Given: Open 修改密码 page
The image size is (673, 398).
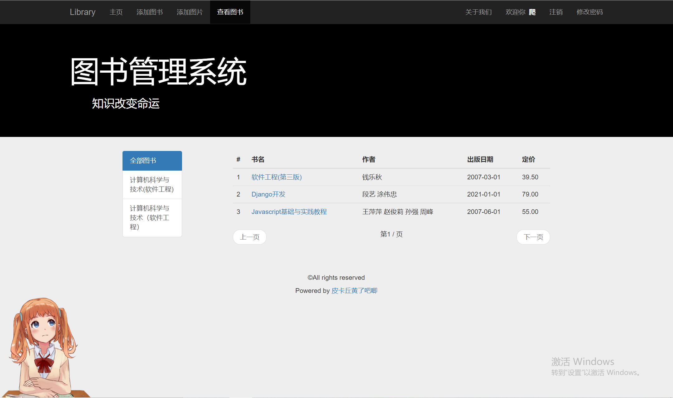Looking at the screenshot, I should click(x=589, y=12).
